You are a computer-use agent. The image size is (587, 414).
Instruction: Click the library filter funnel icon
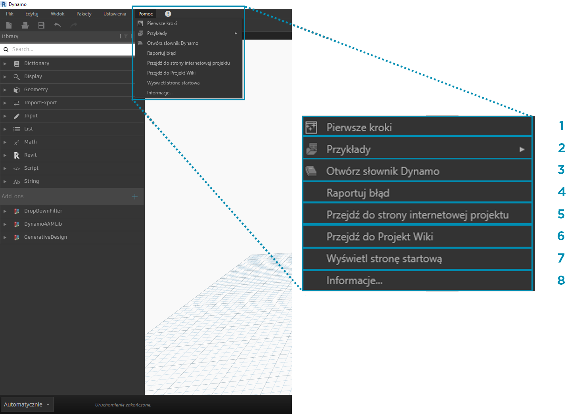126,36
